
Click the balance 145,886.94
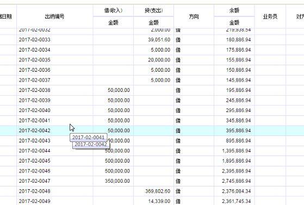point(239,80)
